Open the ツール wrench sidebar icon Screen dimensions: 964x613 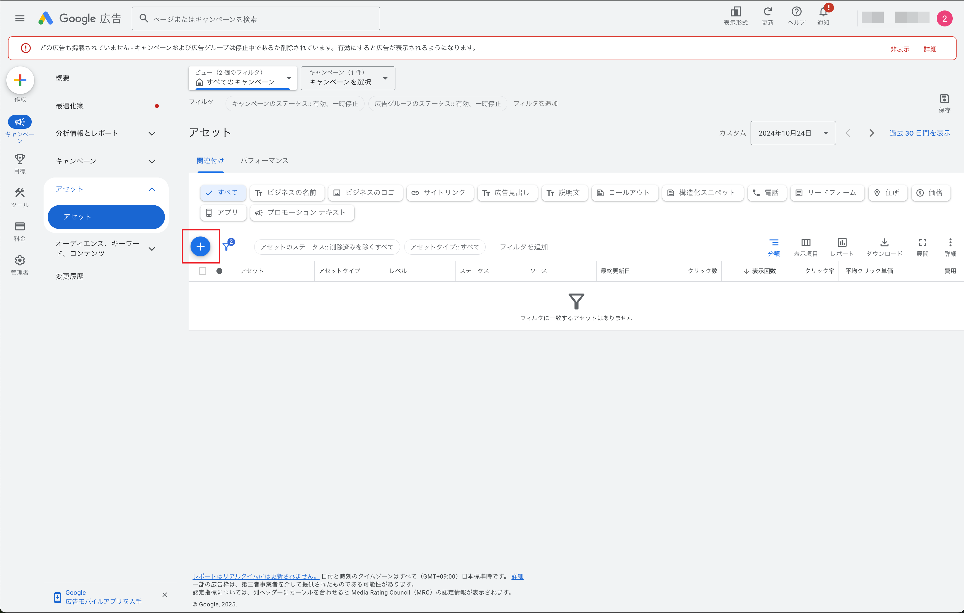20,193
